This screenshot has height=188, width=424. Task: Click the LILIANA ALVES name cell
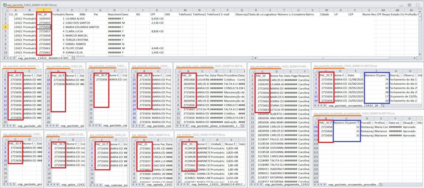[75, 19]
